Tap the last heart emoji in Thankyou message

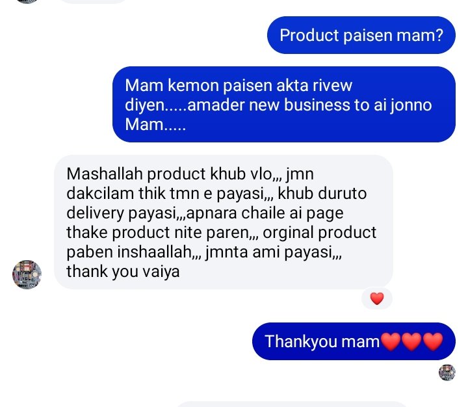pyautogui.click(x=433, y=341)
